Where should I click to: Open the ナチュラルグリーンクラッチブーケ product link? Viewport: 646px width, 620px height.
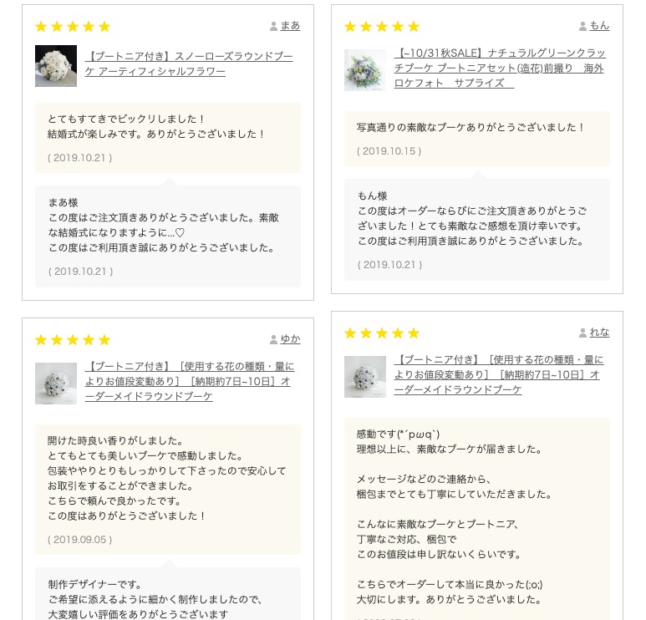[499, 68]
